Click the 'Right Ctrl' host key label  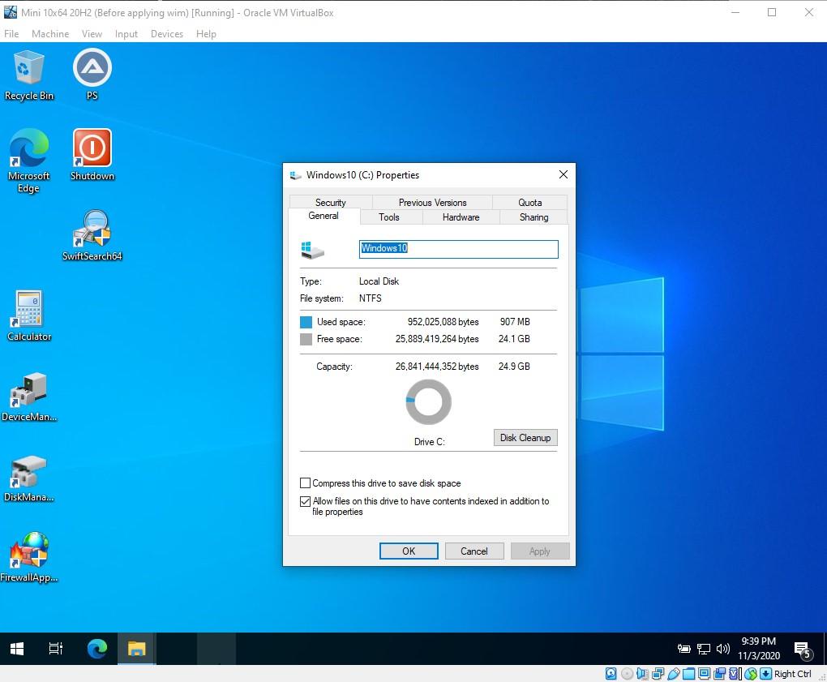[x=792, y=674]
